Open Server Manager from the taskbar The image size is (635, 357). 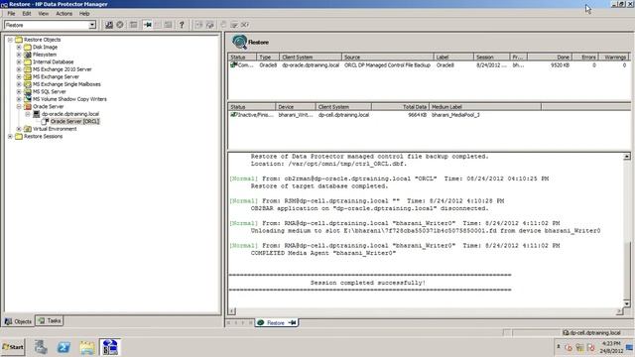41,347
